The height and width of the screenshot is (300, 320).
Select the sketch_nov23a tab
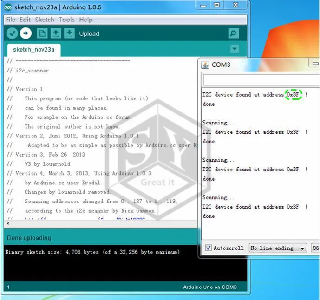(34, 50)
